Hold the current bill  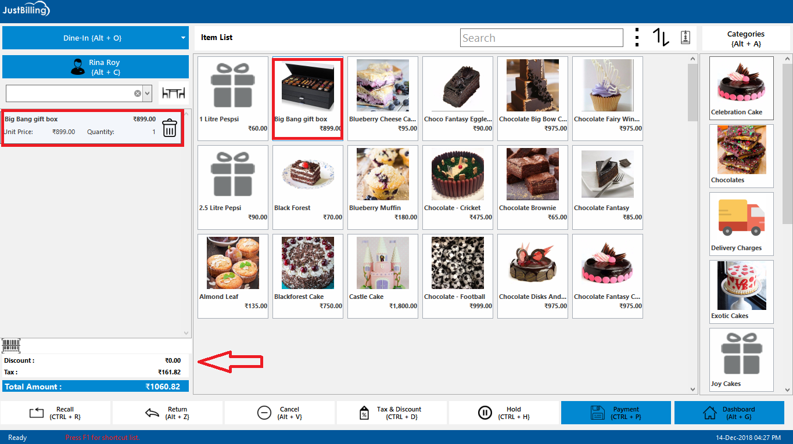point(504,413)
